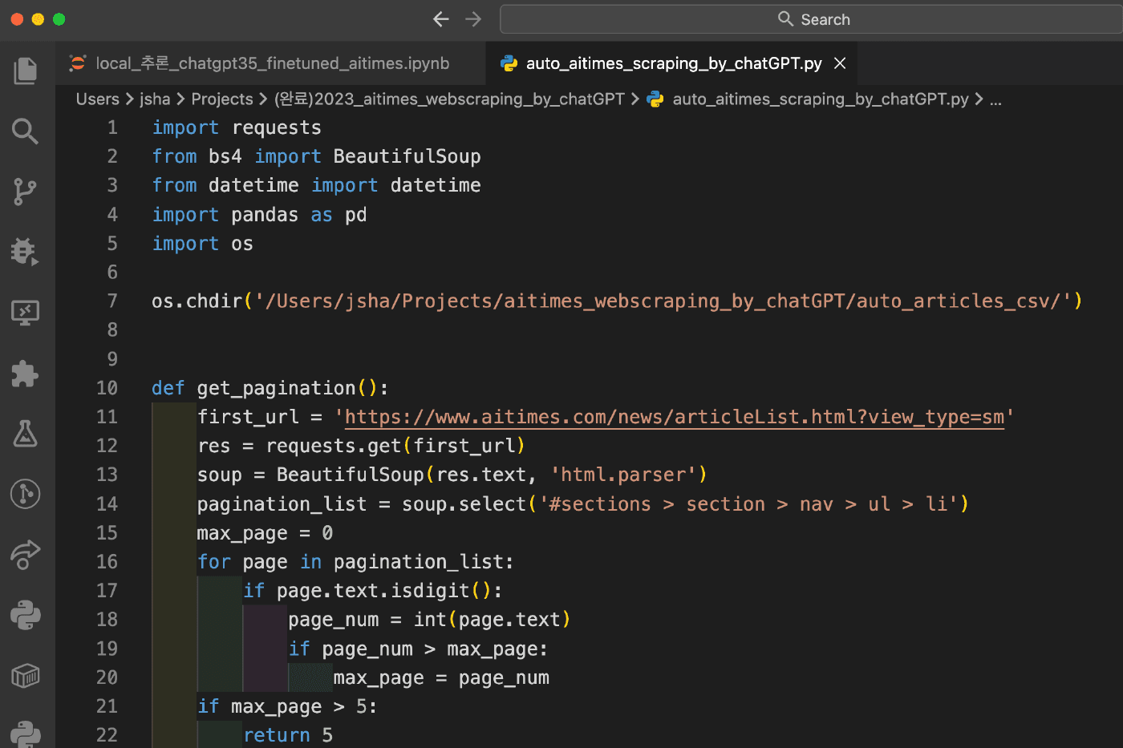Click 'BeautifulSoup' on the import line
Viewport: 1123px width, 748px height.
(x=407, y=156)
